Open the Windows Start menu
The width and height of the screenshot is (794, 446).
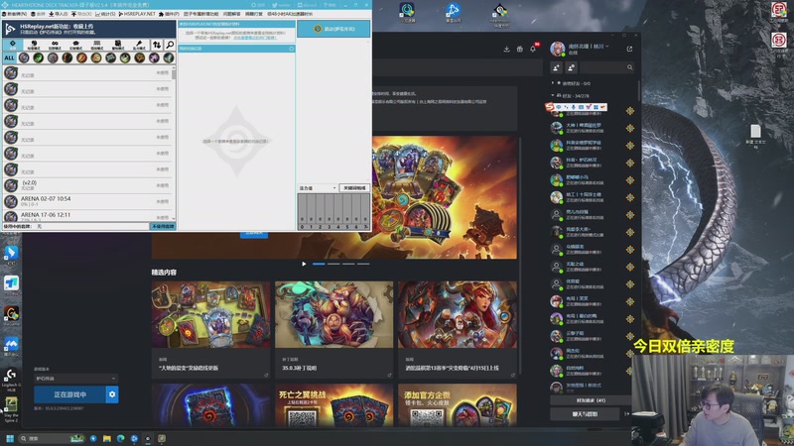[10, 438]
